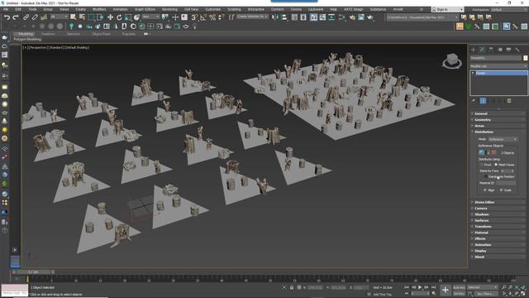Viewport: 529px width, 298px height.
Task: Click the Material ID input field
Action: [506, 183]
